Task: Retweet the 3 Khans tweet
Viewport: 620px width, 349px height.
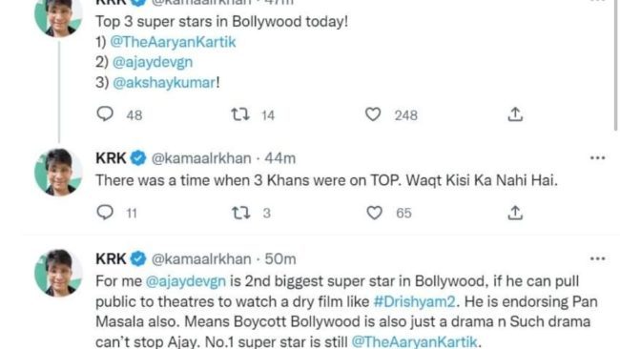Action: pos(240,213)
